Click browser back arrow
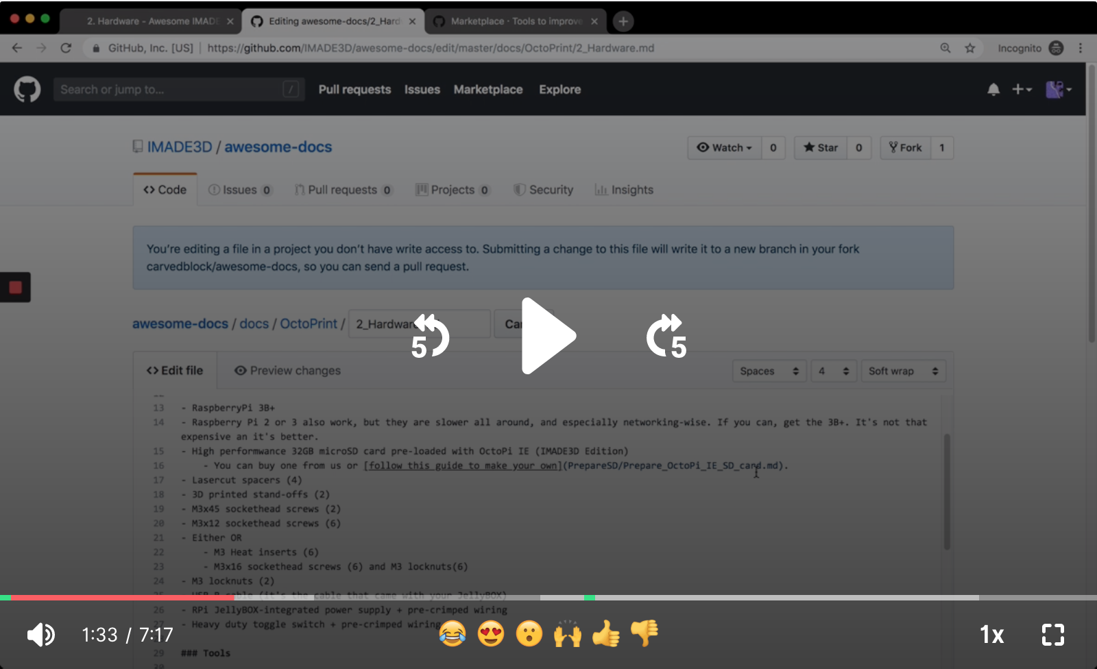This screenshot has height=669, width=1097. pos(17,48)
